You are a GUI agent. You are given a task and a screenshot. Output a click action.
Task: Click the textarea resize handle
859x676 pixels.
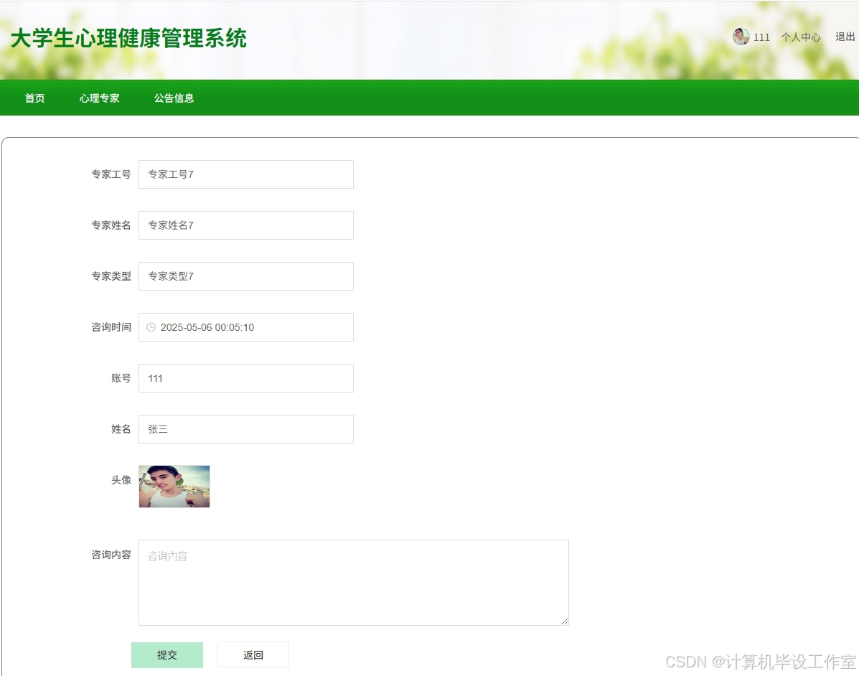click(564, 620)
